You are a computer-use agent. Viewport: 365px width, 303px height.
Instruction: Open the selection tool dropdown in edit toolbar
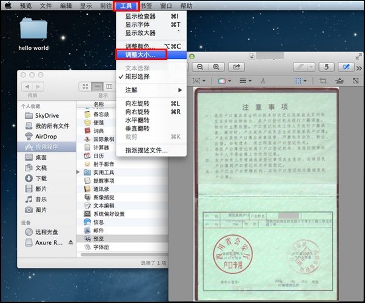pyautogui.click(x=200, y=81)
